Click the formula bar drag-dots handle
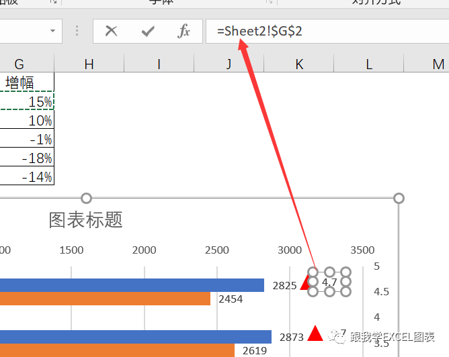449x357 pixels. 77,31
